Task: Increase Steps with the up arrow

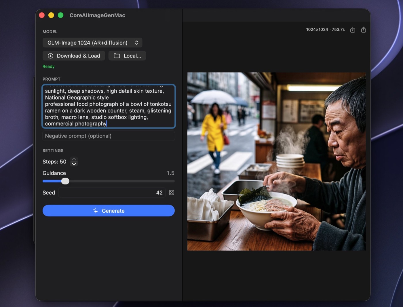Action: coord(74,159)
